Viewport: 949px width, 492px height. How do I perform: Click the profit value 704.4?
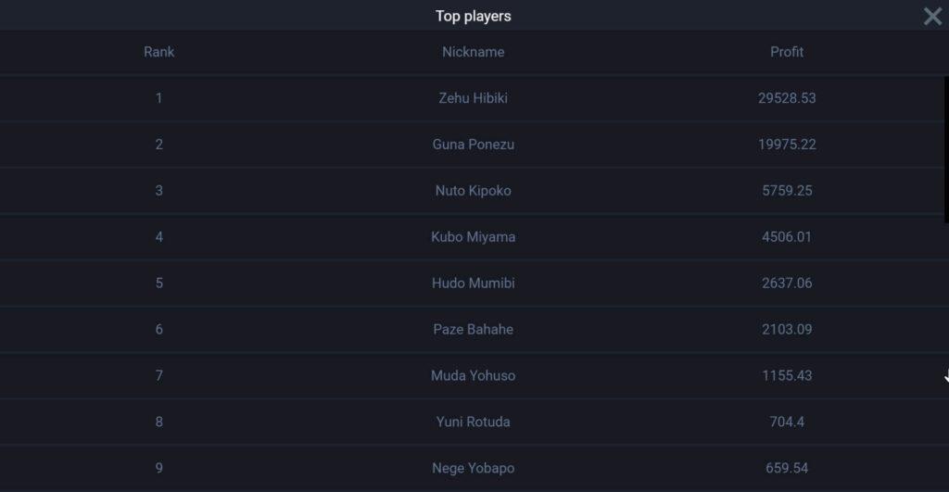click(x=786, y=422)
